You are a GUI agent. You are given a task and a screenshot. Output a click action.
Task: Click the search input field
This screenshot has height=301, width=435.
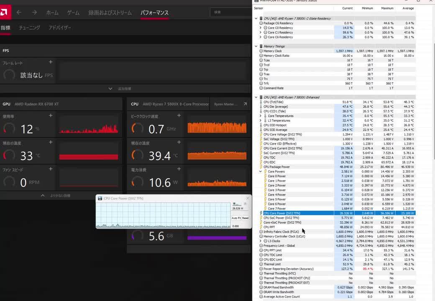pos(231,12)
